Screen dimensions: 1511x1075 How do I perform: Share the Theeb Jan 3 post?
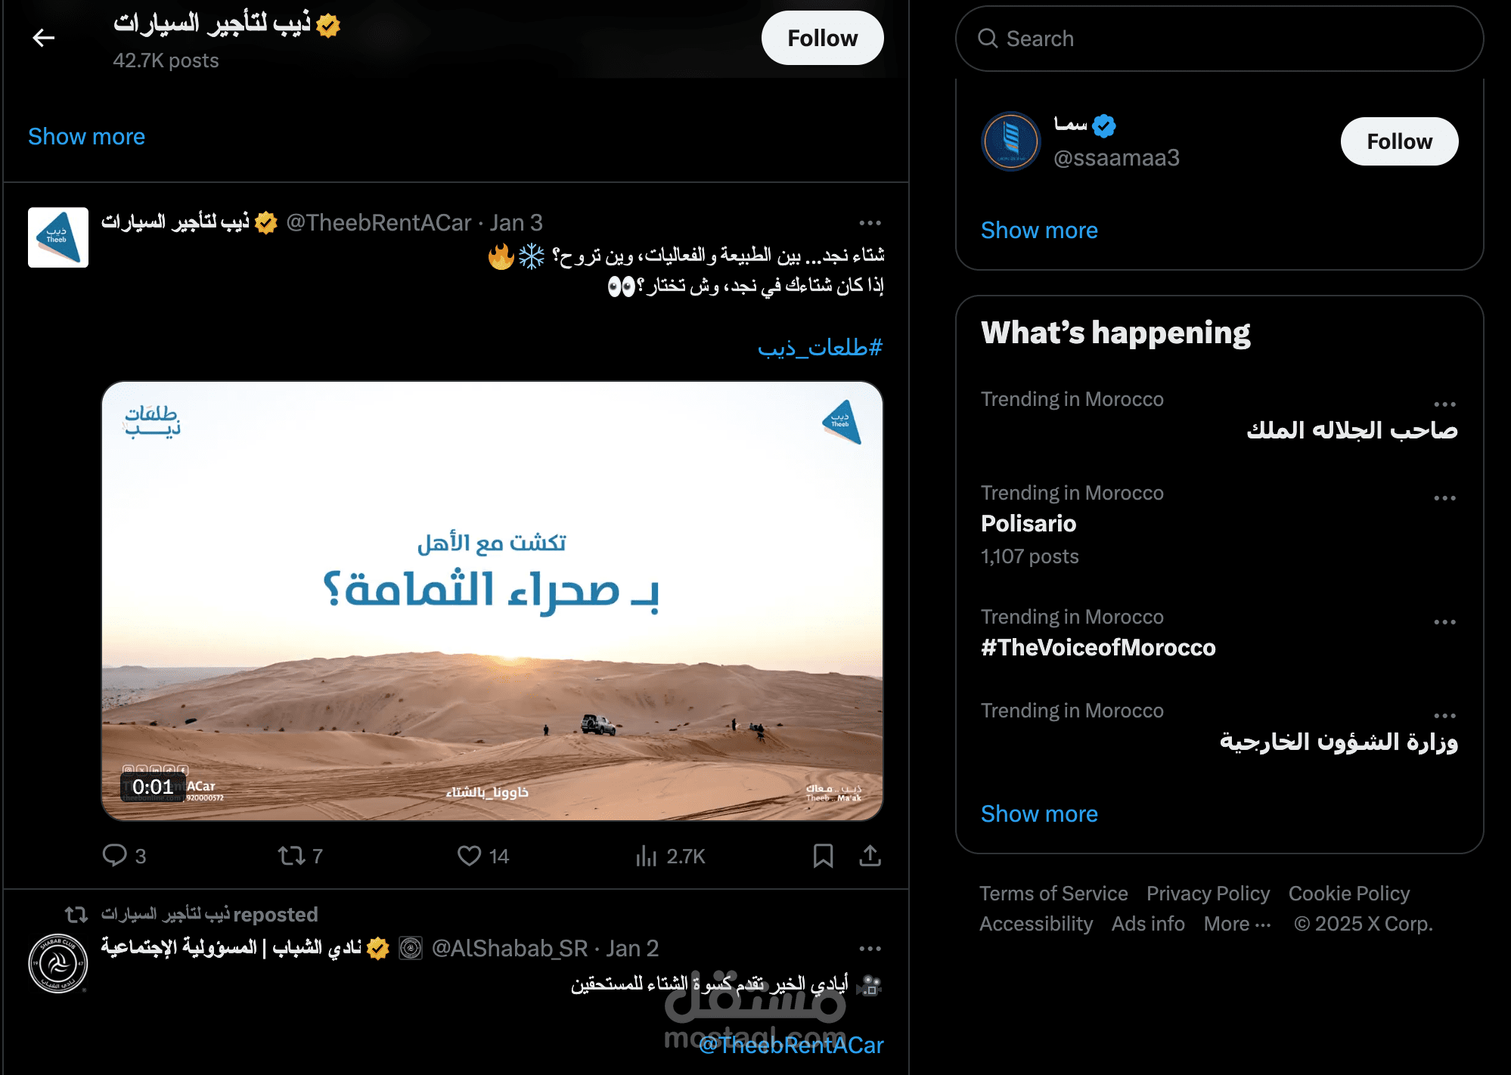pos(870,856)
